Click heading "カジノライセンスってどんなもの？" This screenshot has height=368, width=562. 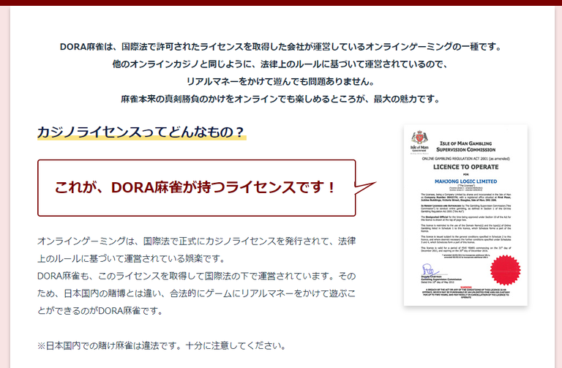pyautogui.click(x=141, y=132)
